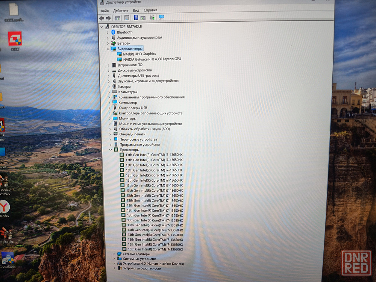Select Intel(R) UHD Graphics device
Image resolution: width=376 pixels, height=282 pixels.
coord(139,54)
